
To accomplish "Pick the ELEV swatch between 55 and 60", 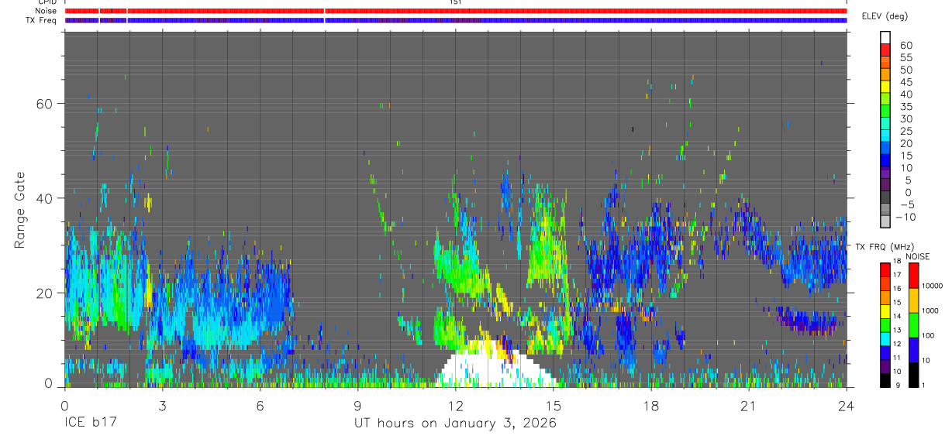I will point(886,50).
